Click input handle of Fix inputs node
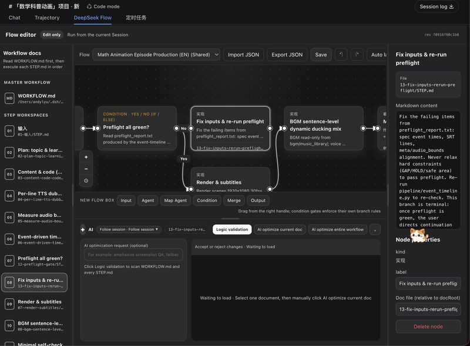470x346 pixels. (190, 128)
